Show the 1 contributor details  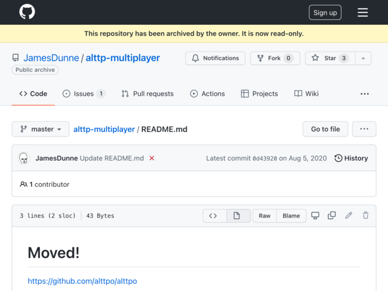(x=44, y=184)
